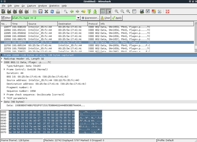The height and width of the screenshot is (142, 197).
Task: Jump to first packet icon
Action: 89,11
